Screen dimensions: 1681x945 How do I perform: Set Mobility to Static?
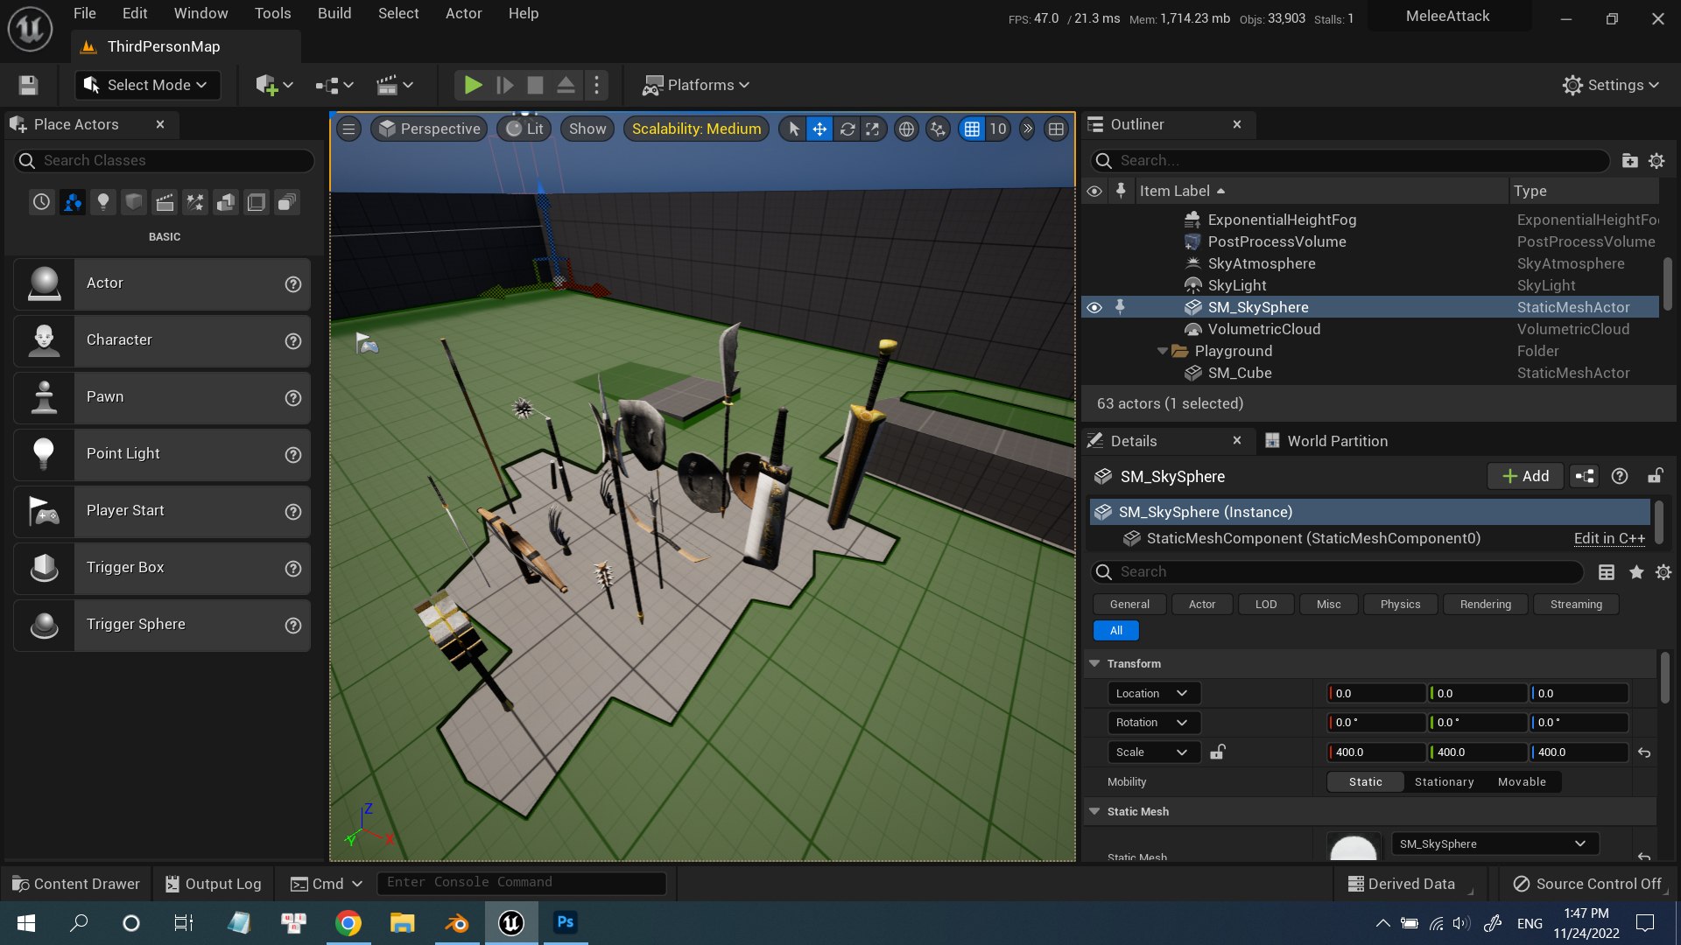[1365, 782]
